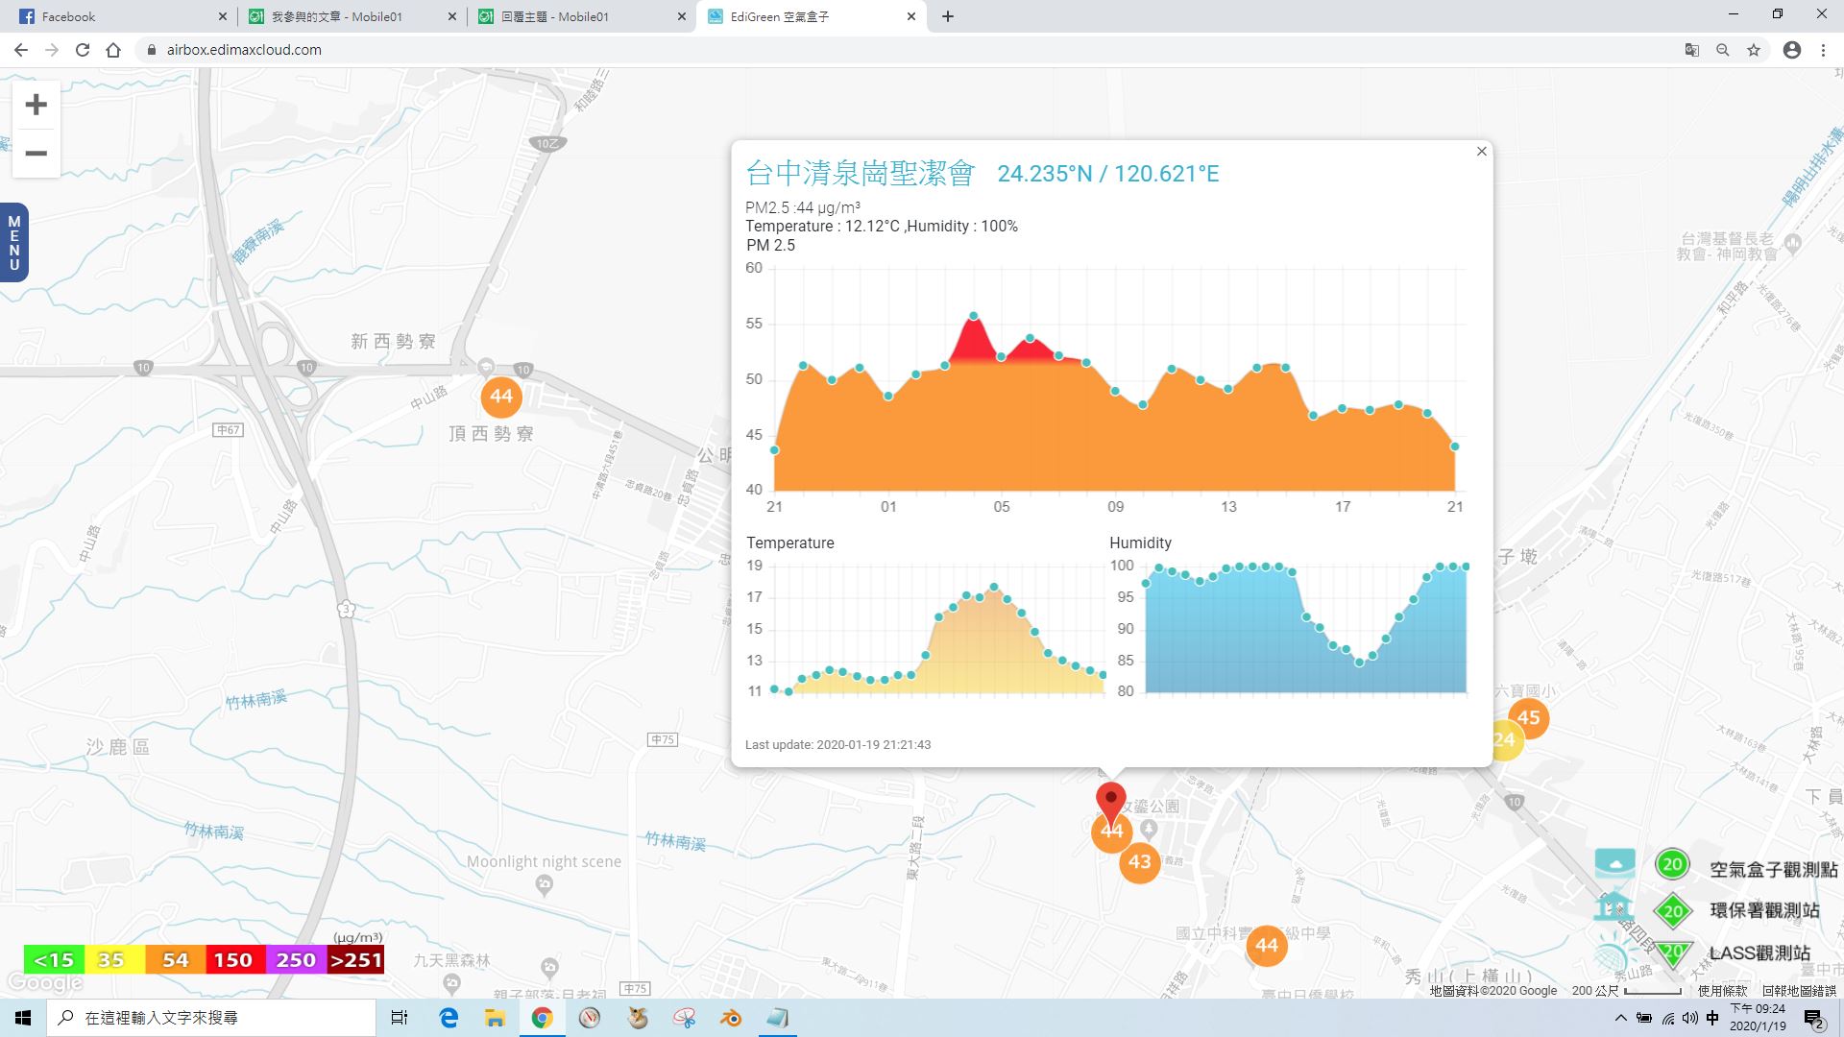Click the station title 台中清泉崗聖潔會
This screenshot has width=1844, height=1037.
(x=861, y=173)
